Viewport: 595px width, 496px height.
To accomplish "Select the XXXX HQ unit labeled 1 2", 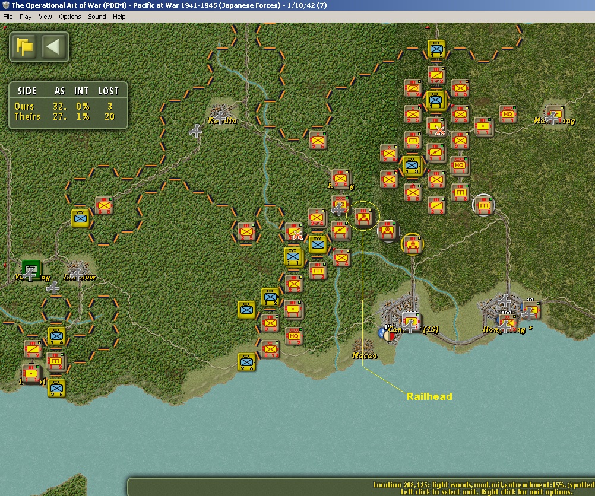I will click(x=294, y=336).
